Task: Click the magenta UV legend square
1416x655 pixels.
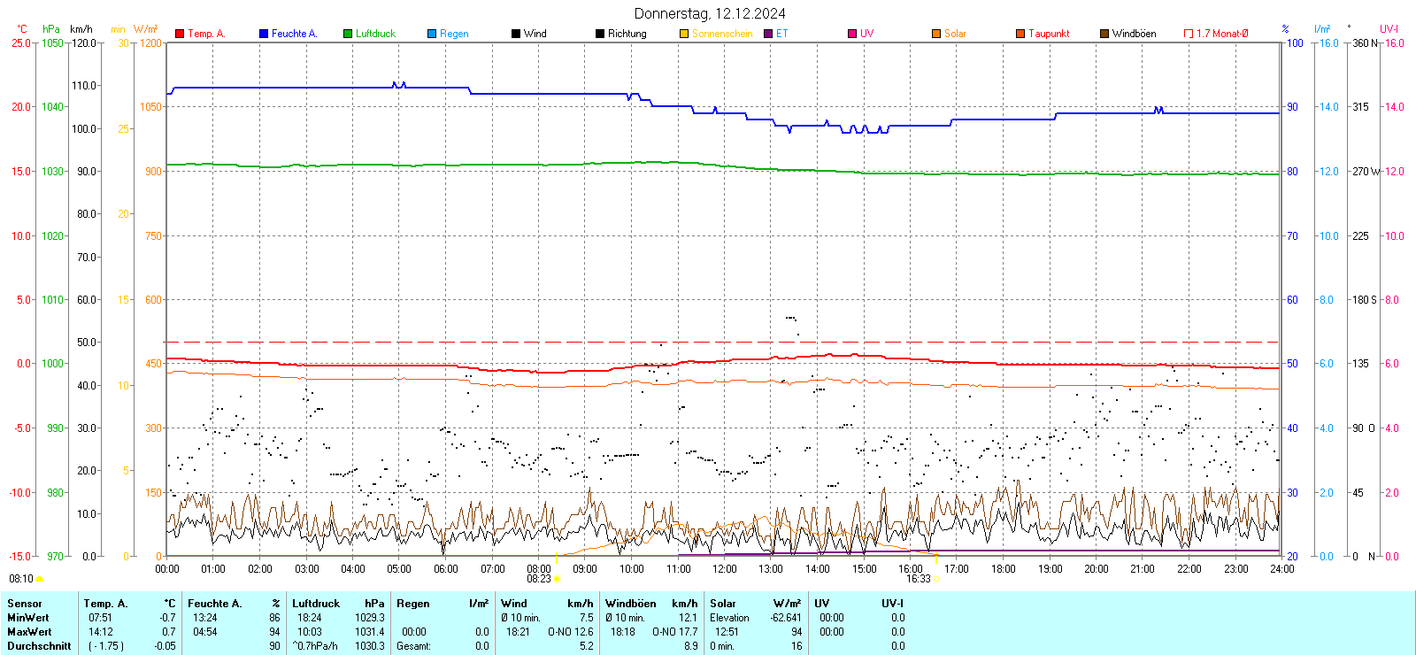Action: click(852, 34)
